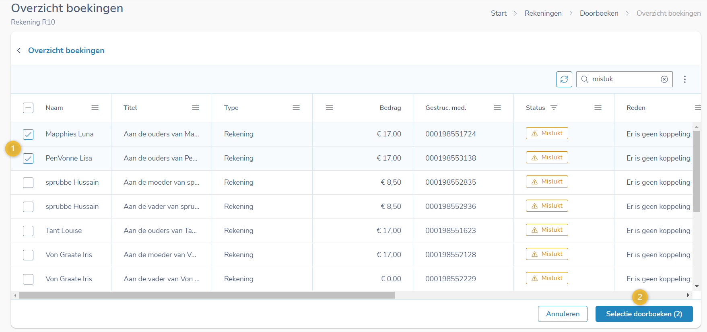Viewport: 707px width, 332px height.
Task: Click the magnifier search icon
Action: (x=585, y=79)
